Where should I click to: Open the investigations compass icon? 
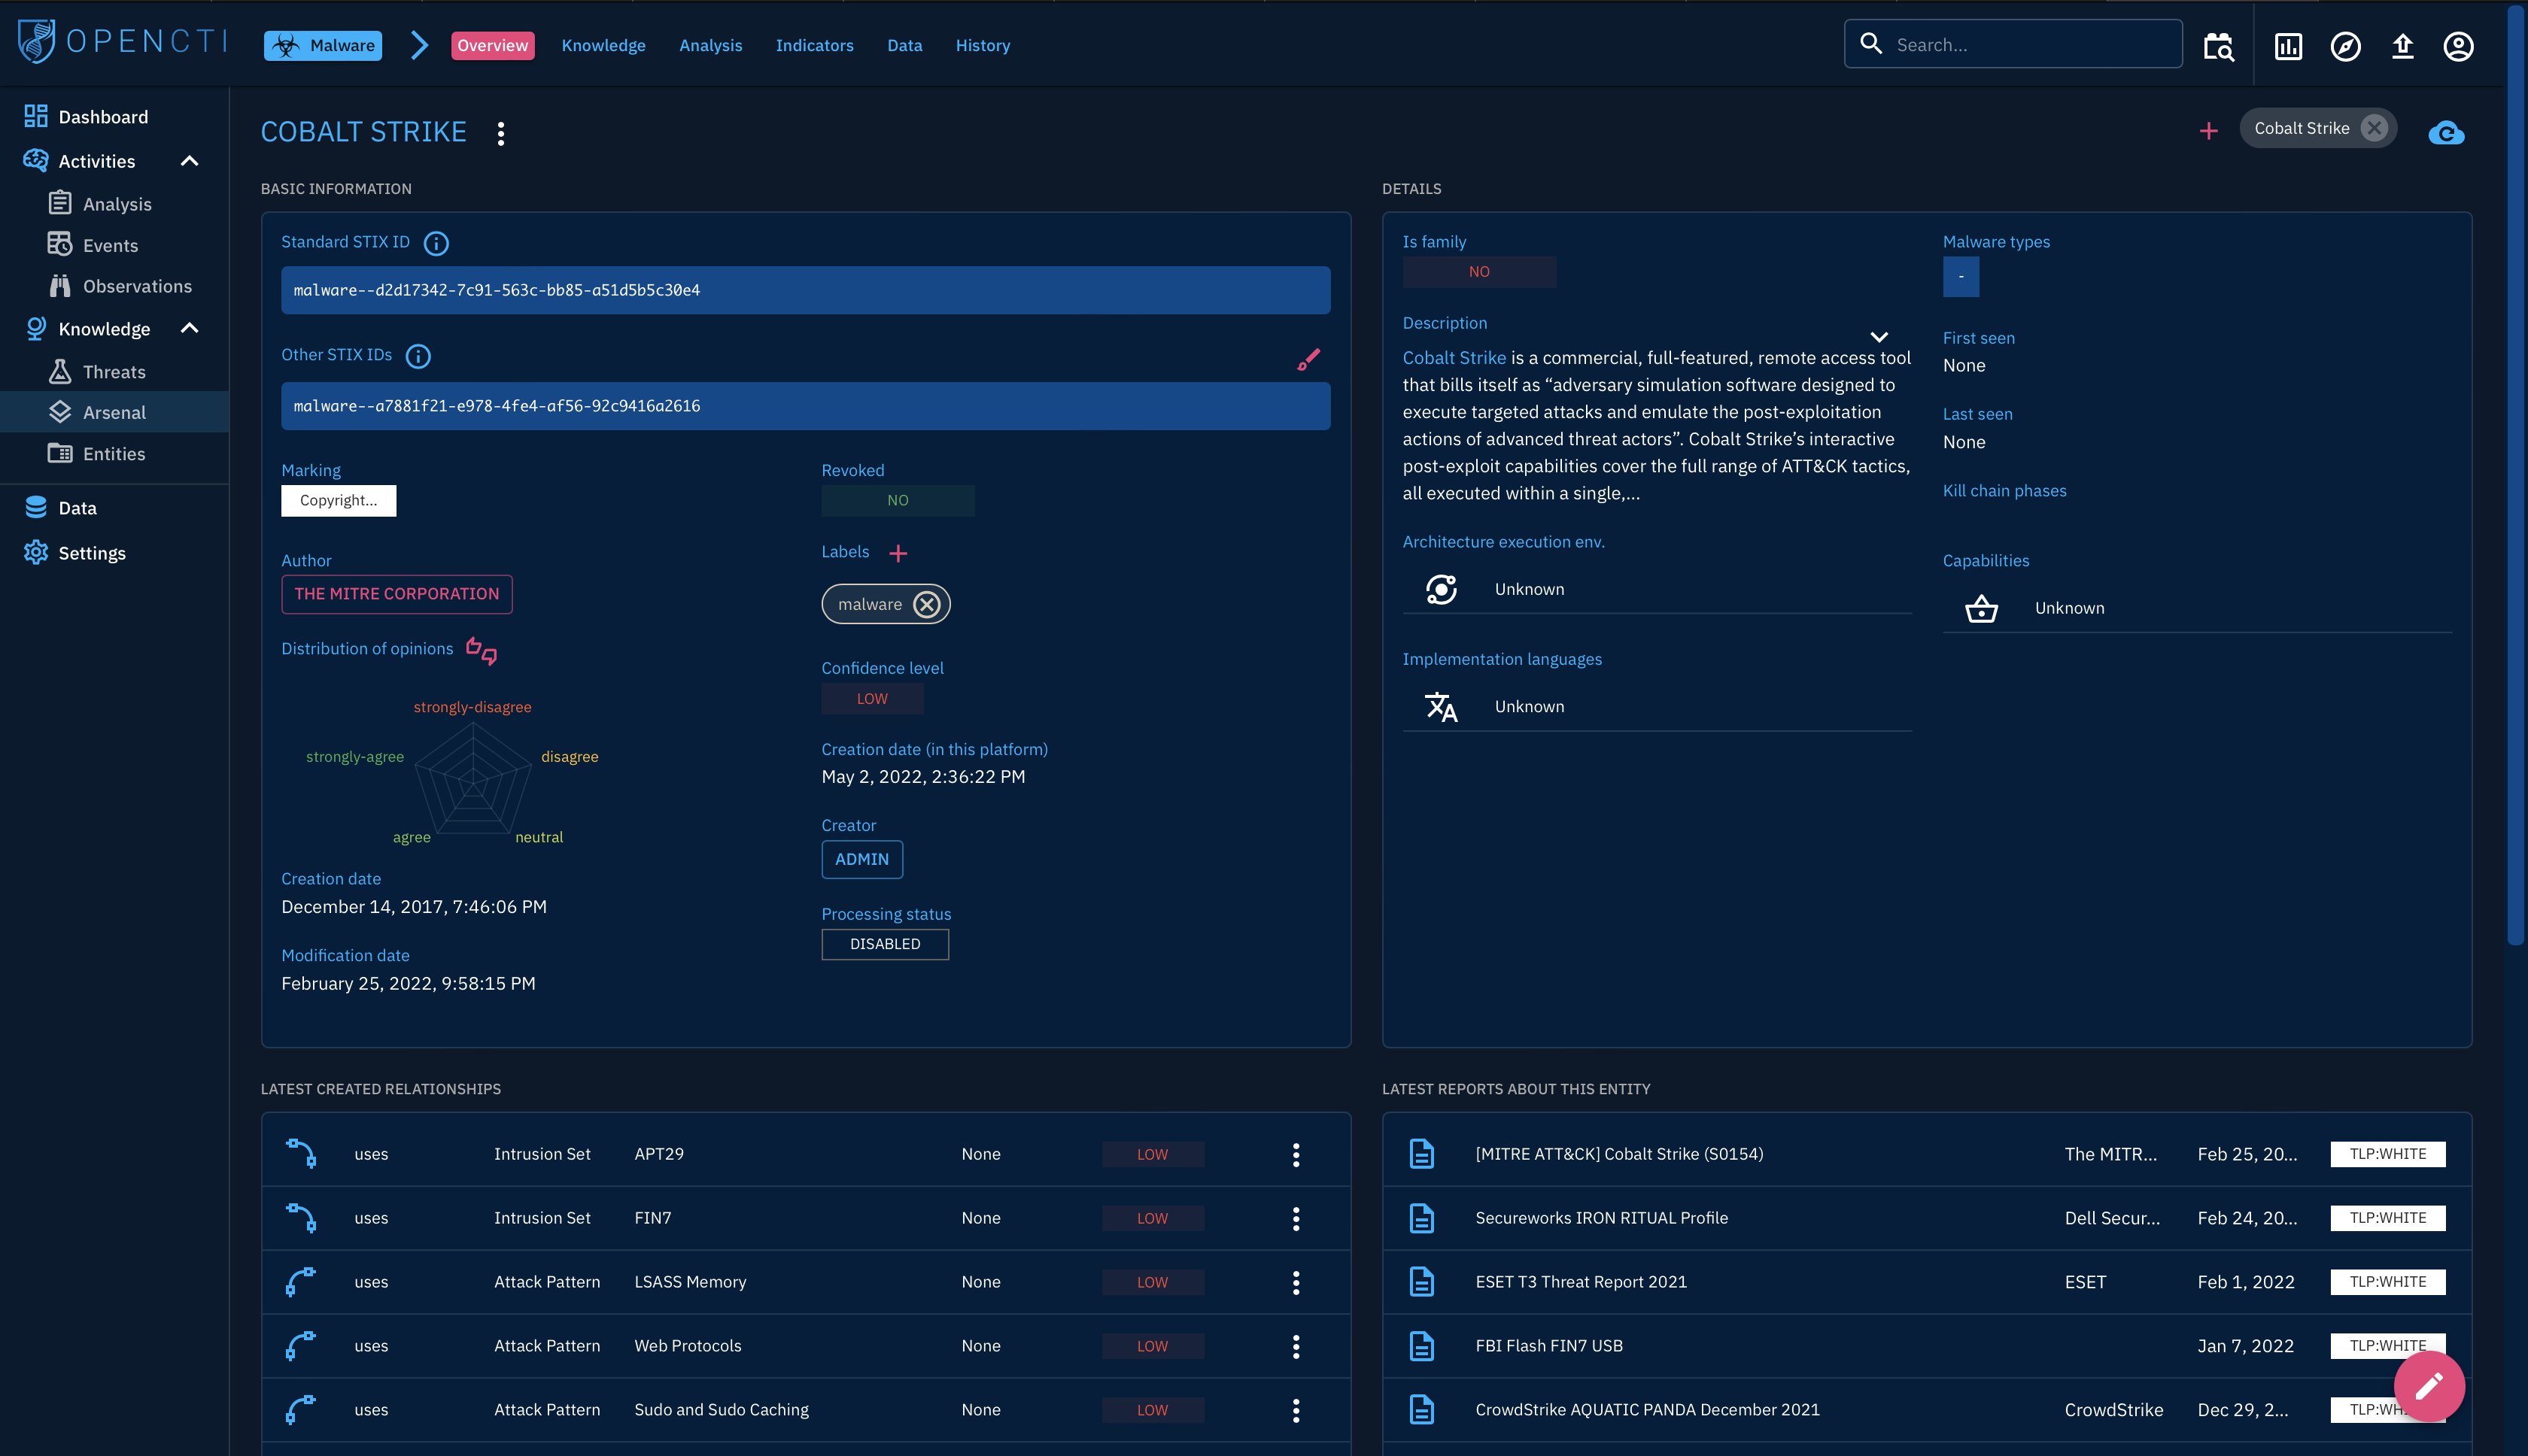click(x=2345, y=46)
